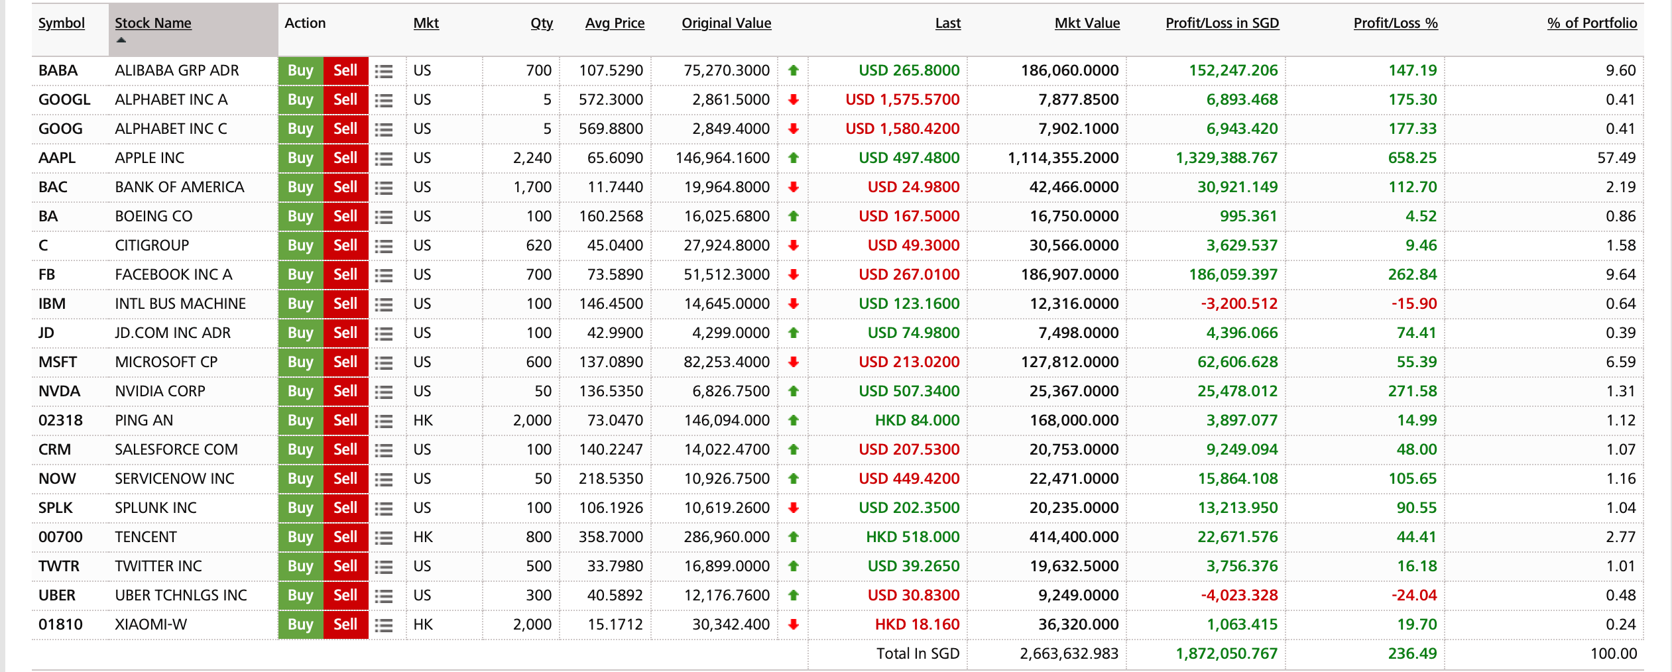
Task: Open the list menu icon for IBM row
Action: [x=383, y=304]
